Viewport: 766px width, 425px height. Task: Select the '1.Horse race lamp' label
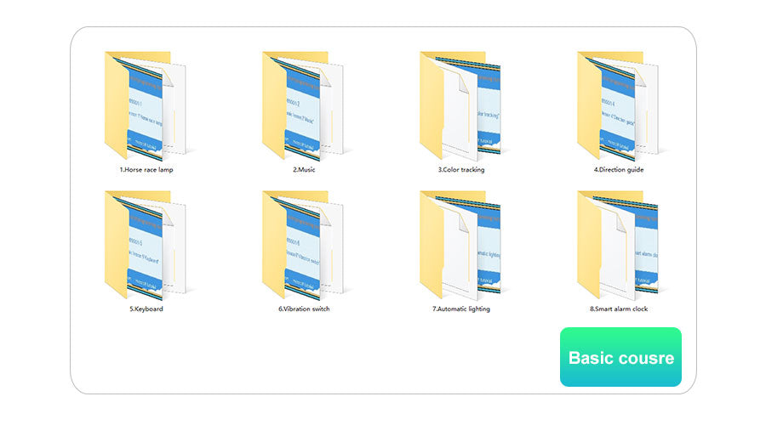146,170
